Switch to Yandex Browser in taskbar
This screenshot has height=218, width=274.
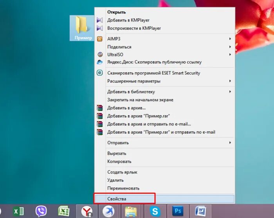(87, 211)
